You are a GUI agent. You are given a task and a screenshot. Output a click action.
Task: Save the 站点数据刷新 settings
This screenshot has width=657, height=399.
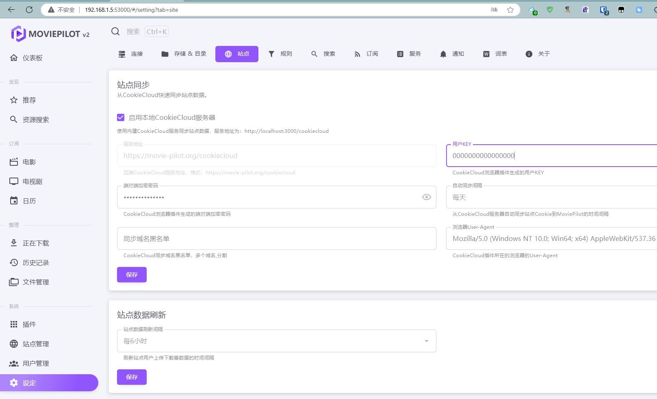tap(132, 377)
